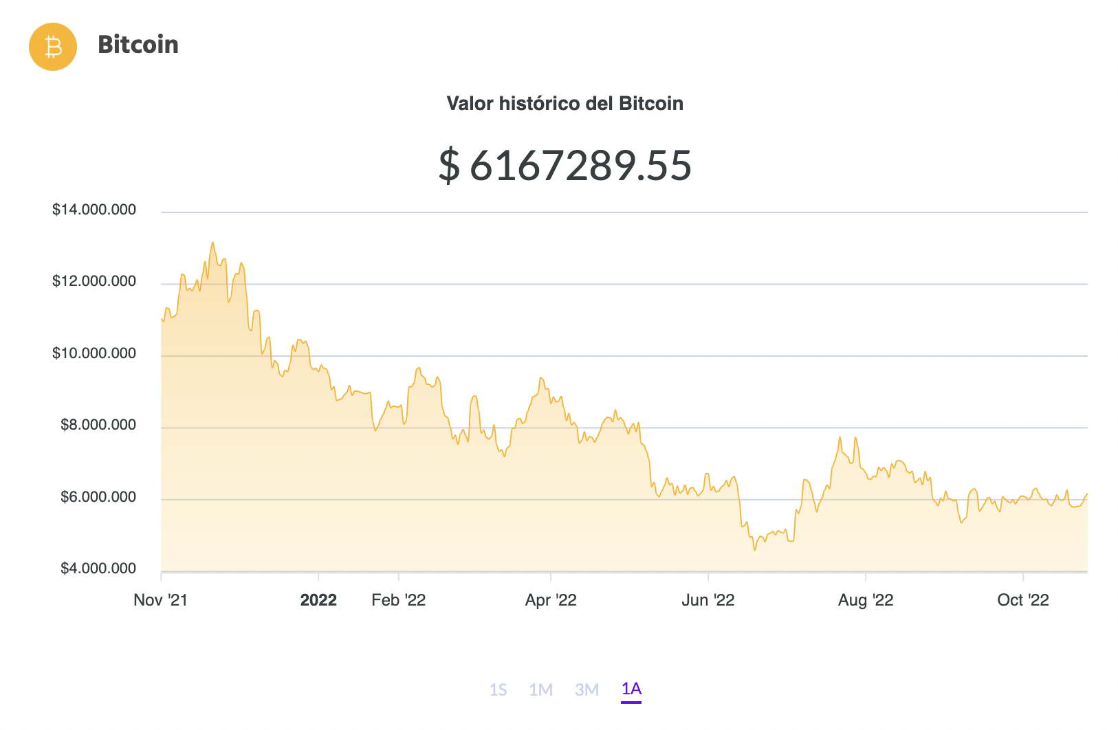This screenshot has height=730, width=1118.
Task: Click the $6.000.000 y-axis label
Action: coord(98,497)
